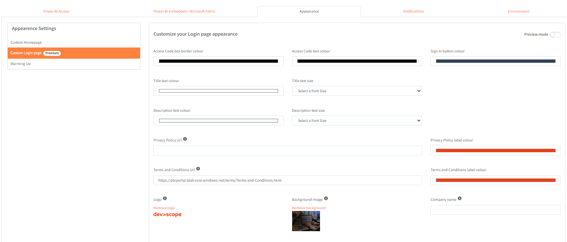Click info icon beside Background image label

pyautogui.click(x=326, y=198)
